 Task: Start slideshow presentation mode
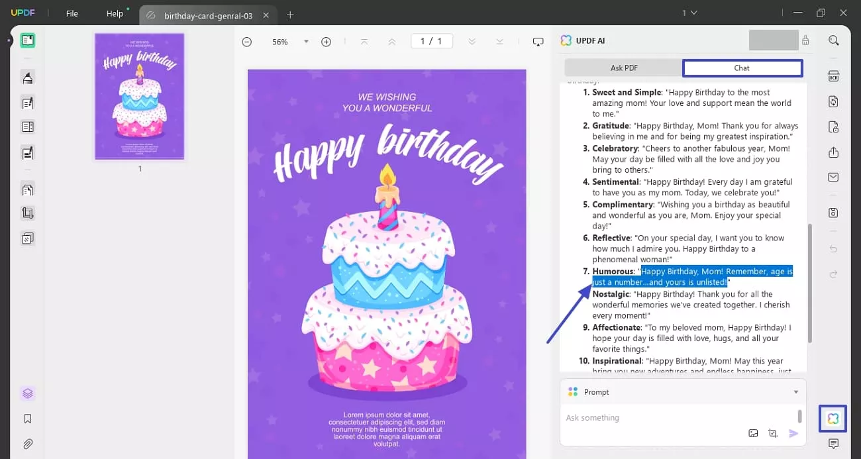click(538, 42)
